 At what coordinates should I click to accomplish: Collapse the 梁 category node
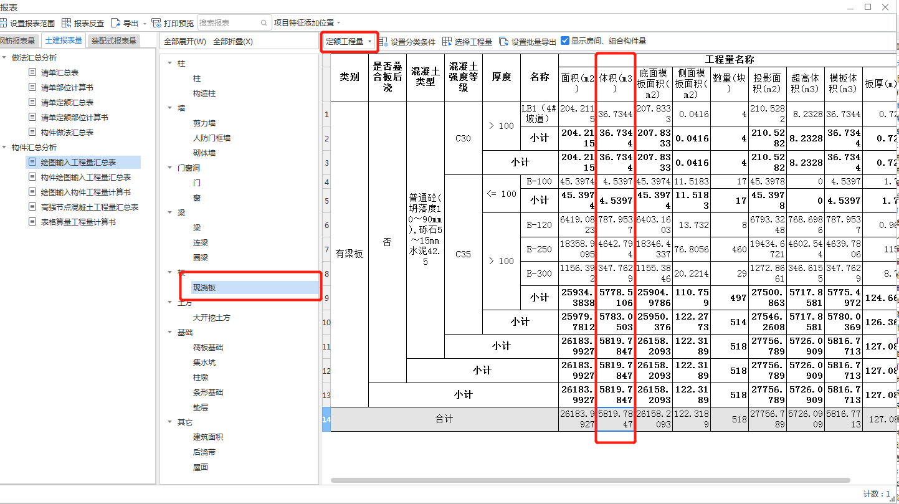(x=170, y=213)
